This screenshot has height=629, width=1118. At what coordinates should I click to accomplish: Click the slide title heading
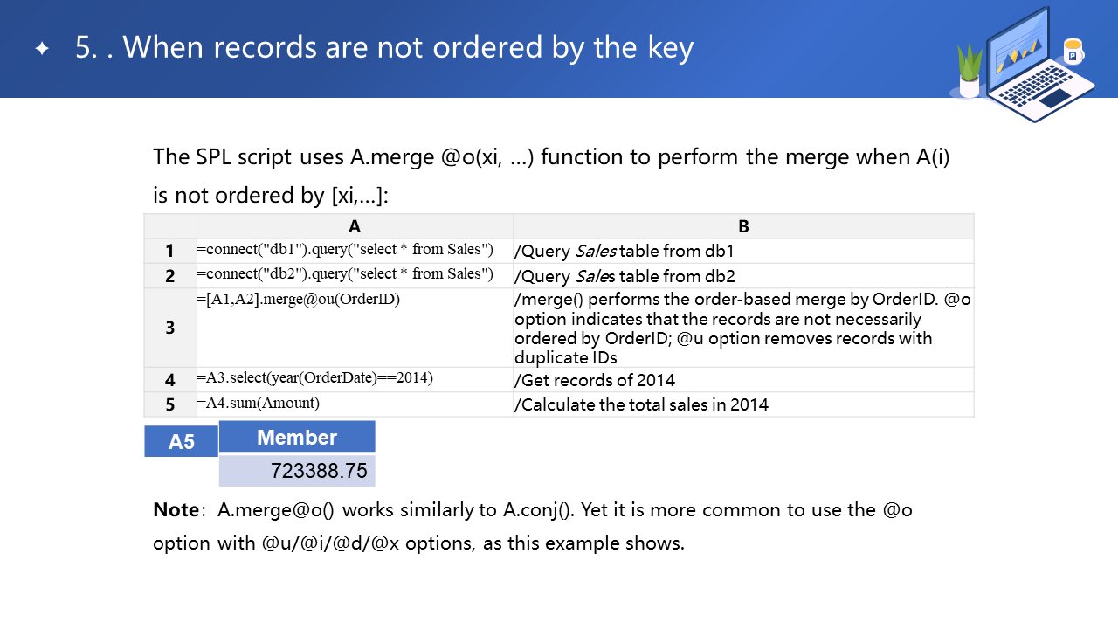(x=384, y=48)
